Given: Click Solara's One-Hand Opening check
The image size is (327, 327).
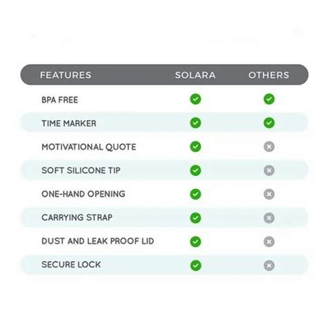Looking at the screenshot, I should coord(195,194).
